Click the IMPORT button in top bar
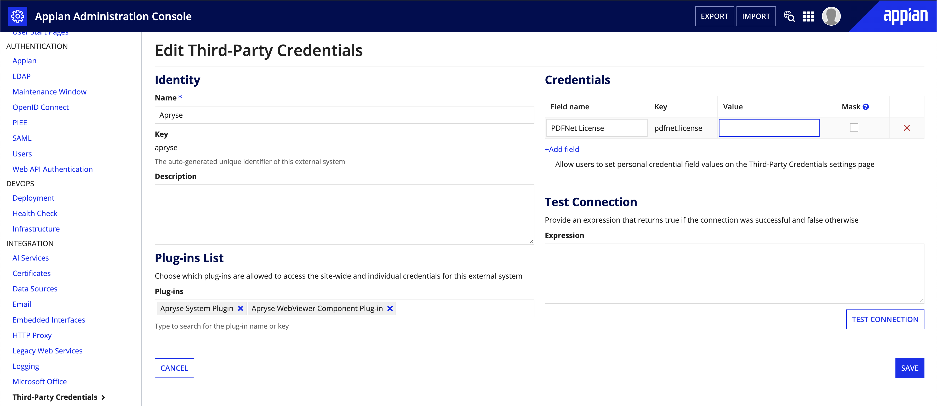This screenshot has height=406, width=937. [755, 16]
